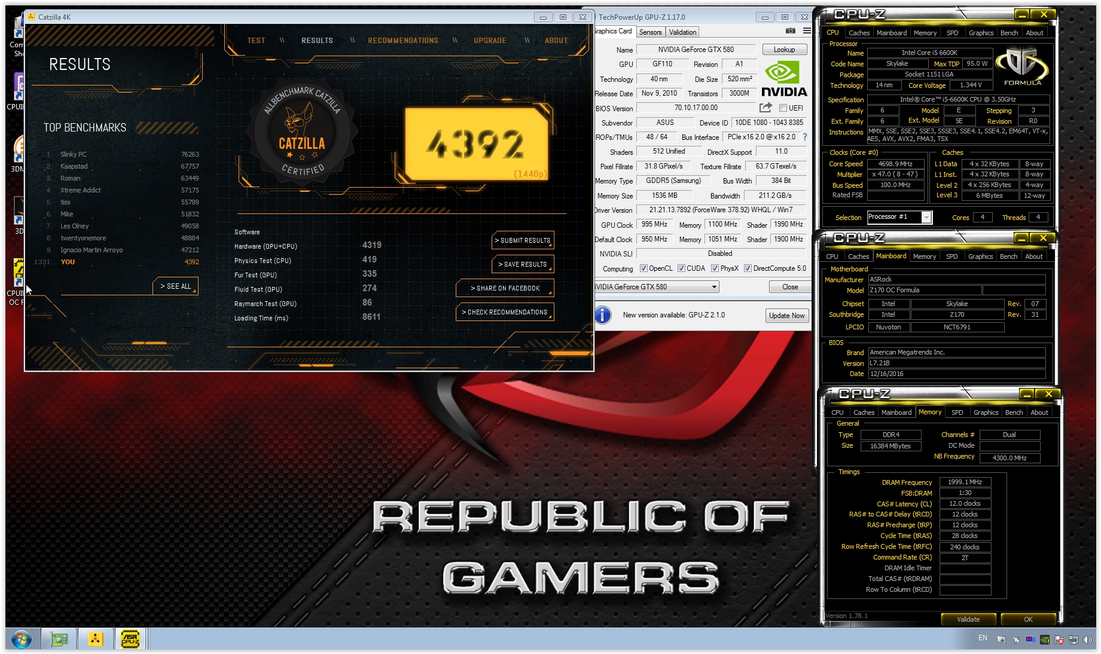Open SPD tab in middle CPU-Z window
Screen dimensions: 1101x654
(x=951, y=256)
